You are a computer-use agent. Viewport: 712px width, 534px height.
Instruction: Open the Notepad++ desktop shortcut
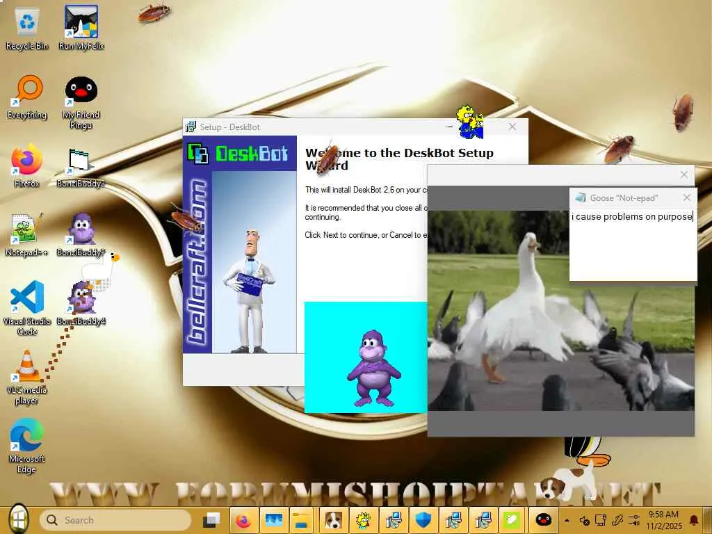coord(27,235)
